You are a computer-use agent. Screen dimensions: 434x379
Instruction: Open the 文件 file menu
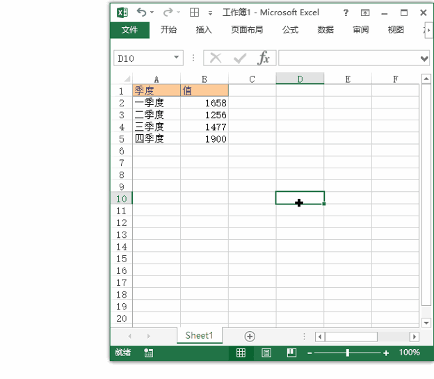[129, 30]
